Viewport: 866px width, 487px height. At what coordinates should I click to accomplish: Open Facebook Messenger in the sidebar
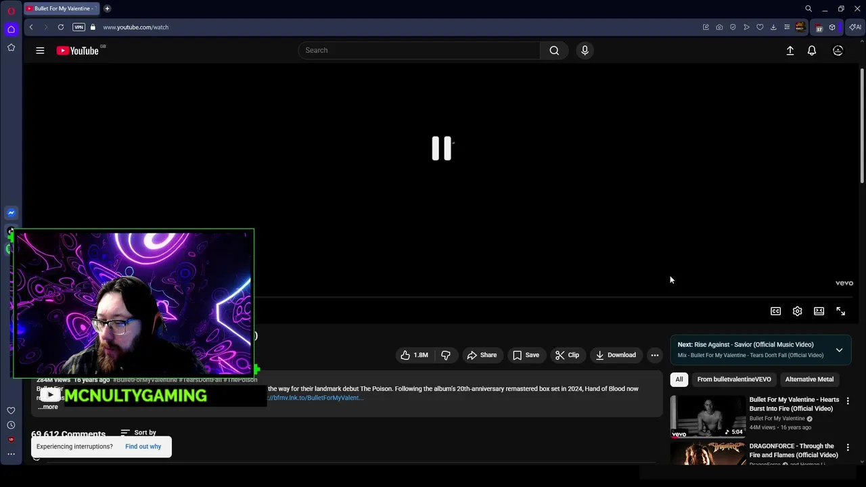click(x=11, y=213)
